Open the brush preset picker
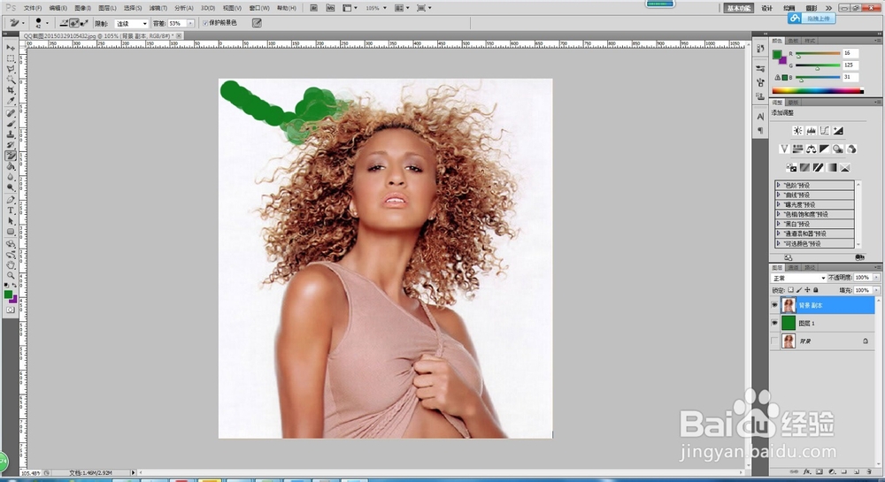The width and height of the screenshot is (885, 482). click(42, 23)
